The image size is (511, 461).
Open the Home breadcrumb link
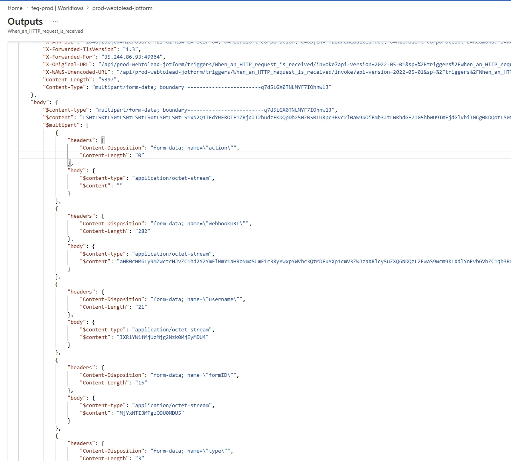(15, 8)
